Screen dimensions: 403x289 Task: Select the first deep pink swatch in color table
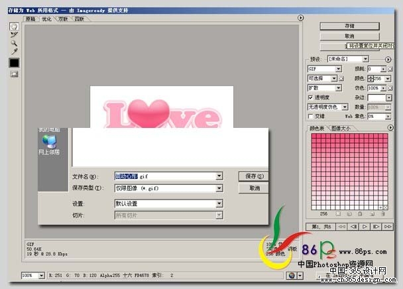point(314,135)
